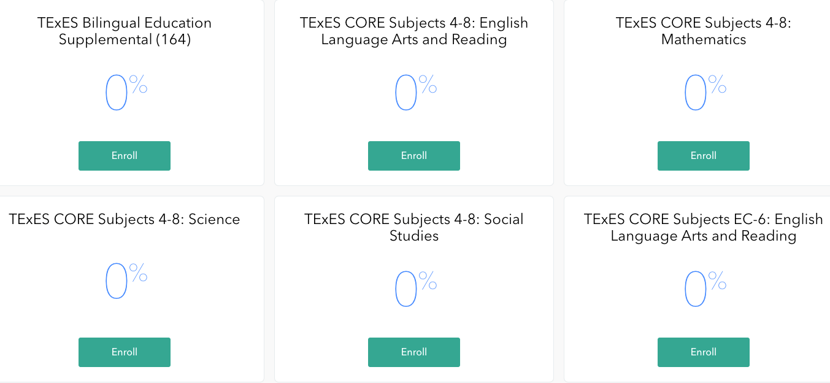Click the Mathematics course progress percentage indicator
The image size is (830, 383).
[703, 91]
